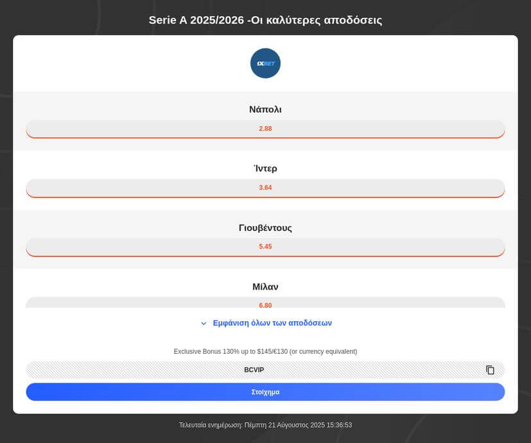Click the 'Τελευταία ενημέρωση' timestamp text
This screenshot has width=531, height=443.
point(265,425)
